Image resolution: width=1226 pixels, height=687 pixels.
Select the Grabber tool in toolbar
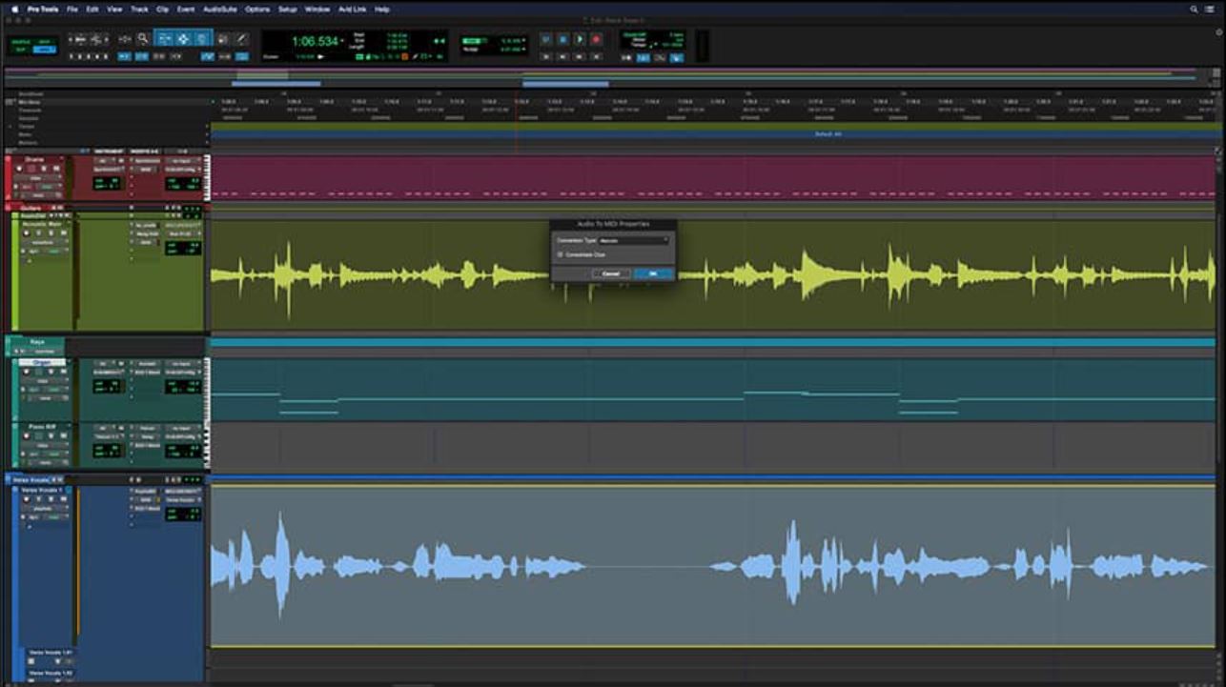[x=183, y=39]
